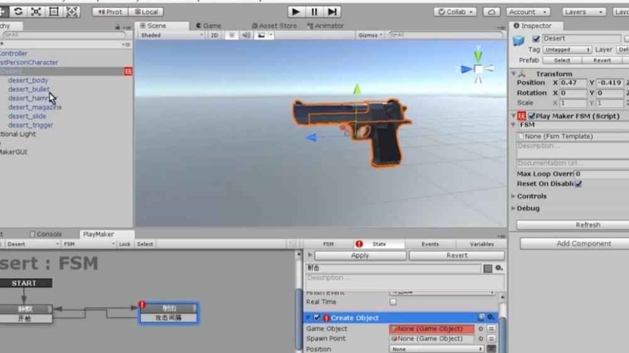Select the Scale tool in toolbar

36,11
